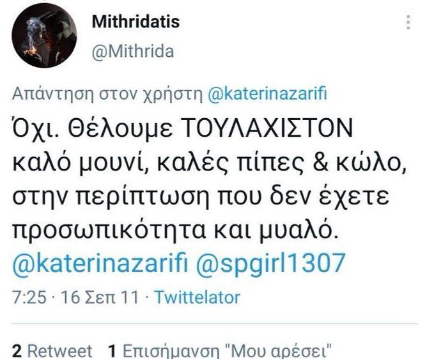Open Mithridatis profile picture

pos(44,35)
